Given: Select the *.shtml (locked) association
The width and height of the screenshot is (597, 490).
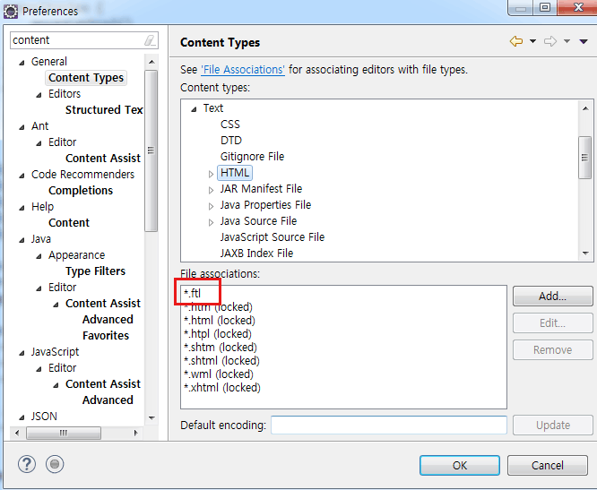Looking at the screenshot, I should pos(221,361).
